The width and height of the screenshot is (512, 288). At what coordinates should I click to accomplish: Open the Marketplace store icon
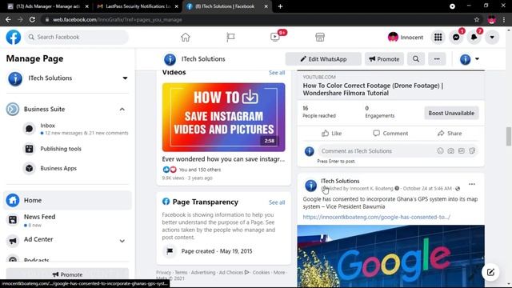[x=320, y=38]
